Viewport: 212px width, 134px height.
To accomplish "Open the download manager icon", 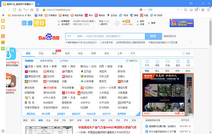I will (191, 10).
